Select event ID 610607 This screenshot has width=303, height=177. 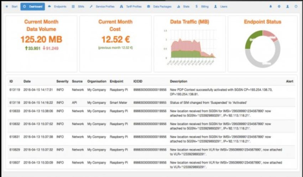click(15, 162)
